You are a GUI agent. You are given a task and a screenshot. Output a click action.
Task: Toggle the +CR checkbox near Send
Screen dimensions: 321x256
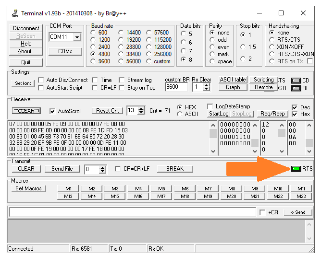[262, 212]
